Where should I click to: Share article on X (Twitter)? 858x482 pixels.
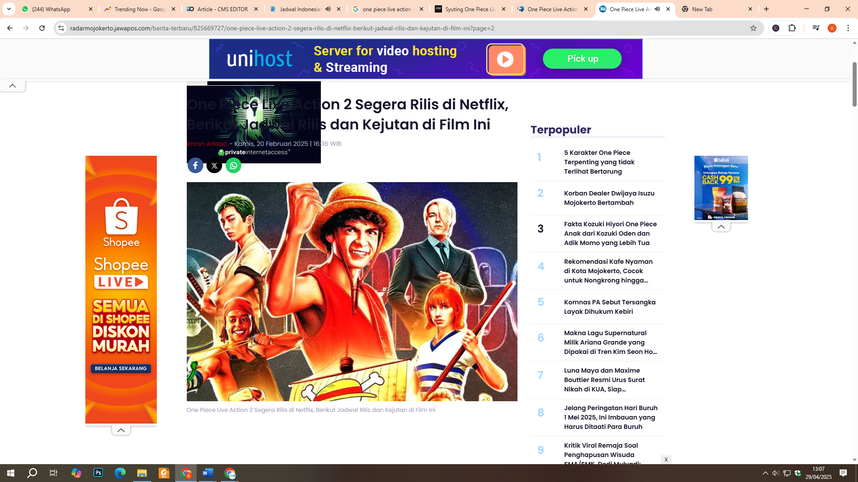[214, 166]
